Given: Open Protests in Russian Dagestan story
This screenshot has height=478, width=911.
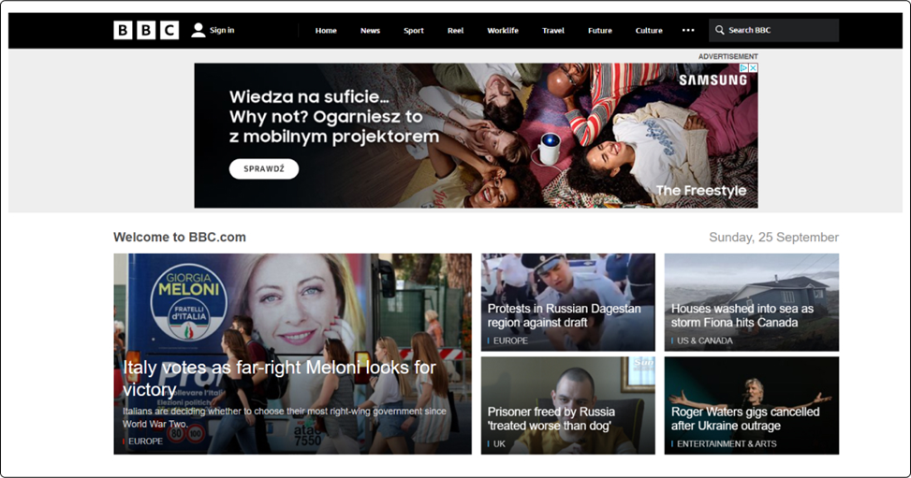Looking at the screenshot, I should pos(565,315).
